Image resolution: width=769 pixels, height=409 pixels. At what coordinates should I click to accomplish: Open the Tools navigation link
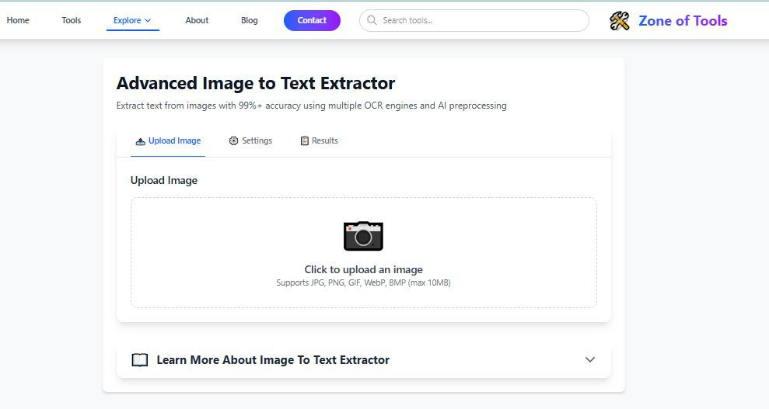(x=72, y=21)
